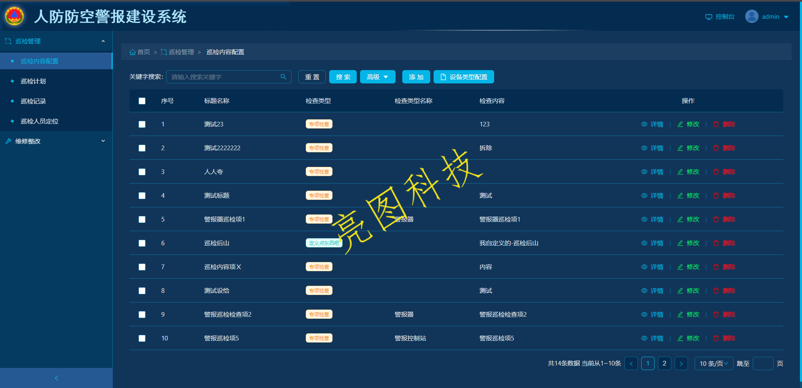The height and width of the screenshot is (388, 802).
Task: Select the checkbox for row 8 测试设给
Action: [142, 291]
